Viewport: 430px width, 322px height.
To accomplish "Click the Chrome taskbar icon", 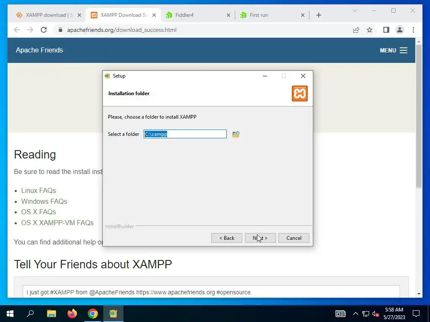I will [93, 314].
